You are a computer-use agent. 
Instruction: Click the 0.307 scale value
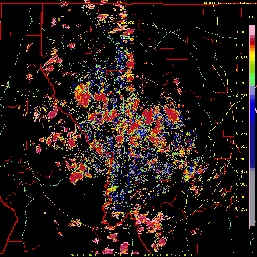point(242,197)
